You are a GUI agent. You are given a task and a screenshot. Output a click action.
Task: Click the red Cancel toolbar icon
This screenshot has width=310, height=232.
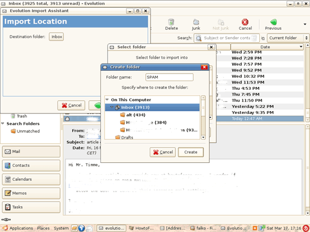[245, 22]
